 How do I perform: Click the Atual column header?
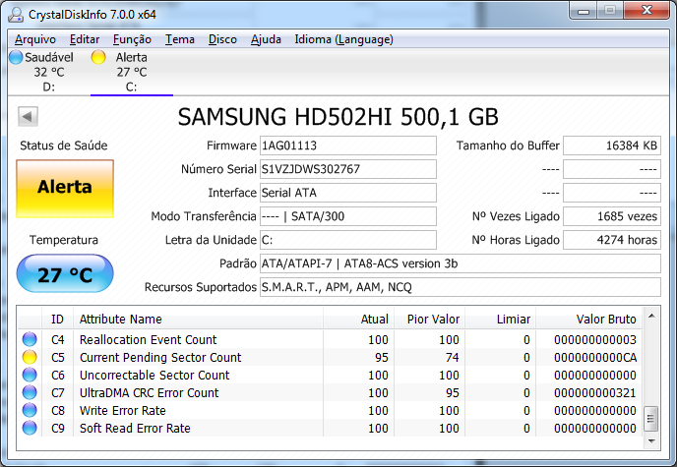click(x=358, y=320)
